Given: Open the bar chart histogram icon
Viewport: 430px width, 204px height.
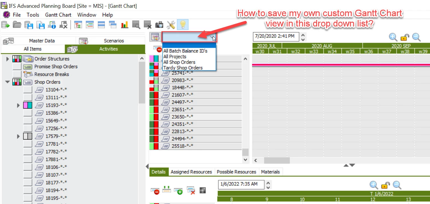Looking at the screenshot, I should coord(125,25).
